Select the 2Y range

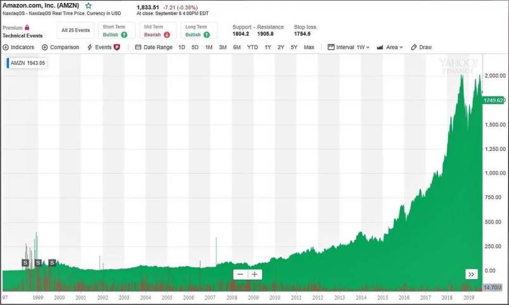pyautogui.click(x=281, y=47)
